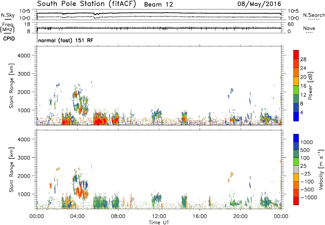Click the 28 label on the Power colorbar
Image resolution: width=325 pixels, height=225 pixels.
pyautogui.click(x=303, y=59)
